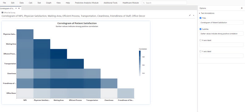The height and width of the screenshot is (112, 245).
Task: Click the Correlation legend color gradient bar
Action: point(140,63)
